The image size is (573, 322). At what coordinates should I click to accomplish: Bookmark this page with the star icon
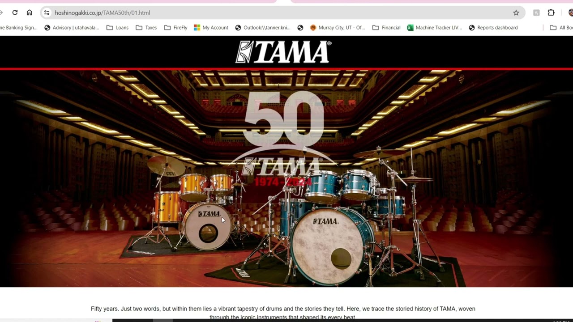click(x=516, y=13)
